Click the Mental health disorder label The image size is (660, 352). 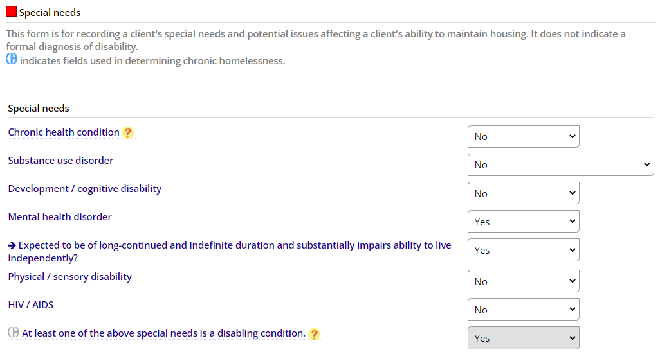pyautogui.click(x=60, y=216)
